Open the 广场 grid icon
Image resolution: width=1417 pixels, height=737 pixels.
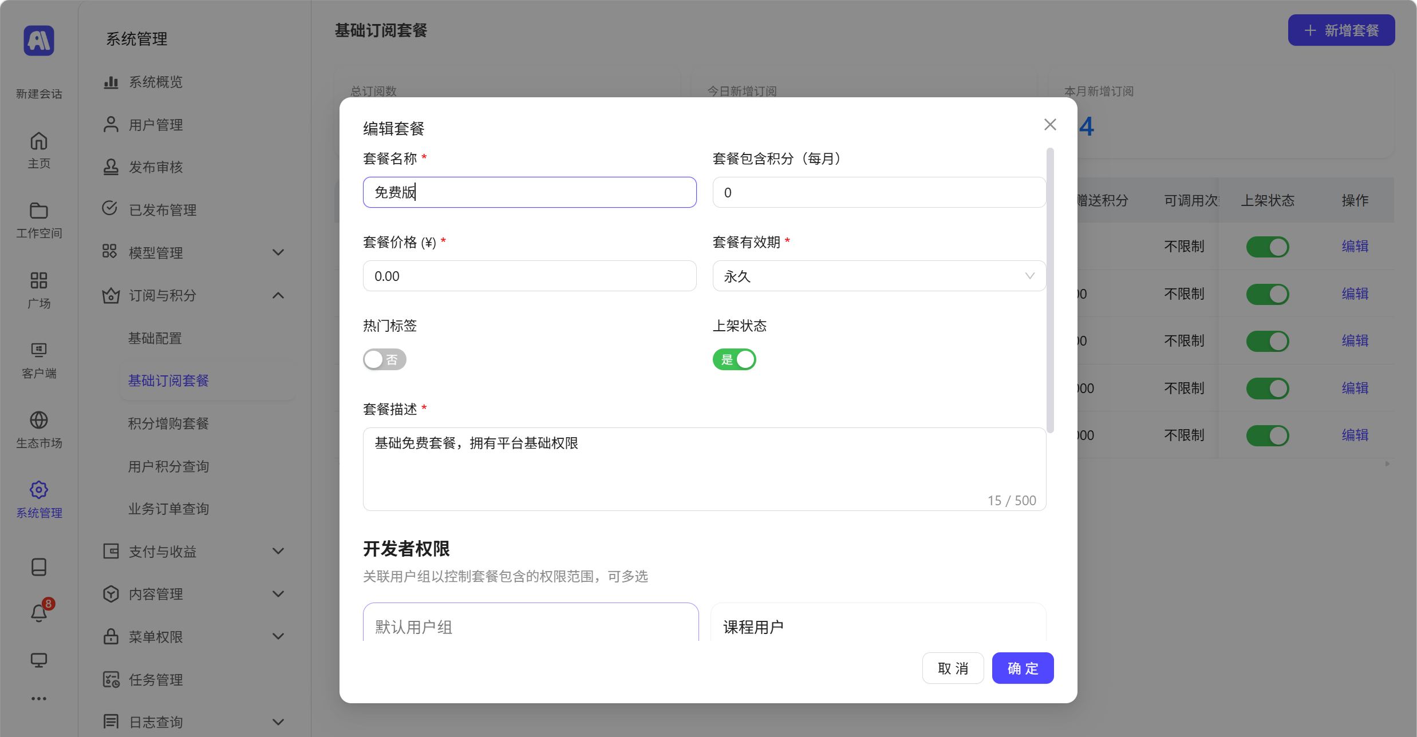[x=39, y=280]
